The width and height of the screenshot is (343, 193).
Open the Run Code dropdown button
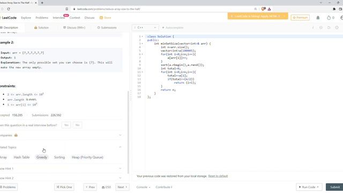coord(309,187)
